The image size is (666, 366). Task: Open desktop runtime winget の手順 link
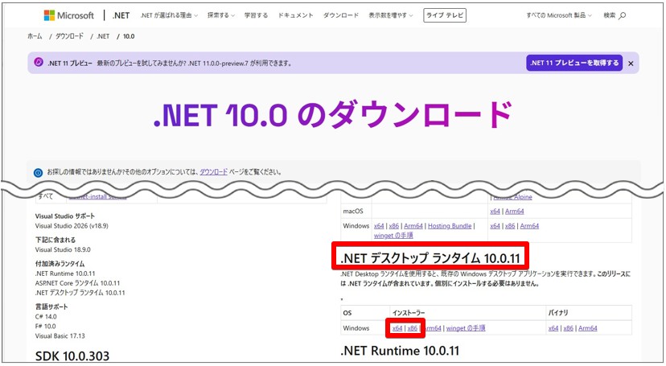[466, 328]
